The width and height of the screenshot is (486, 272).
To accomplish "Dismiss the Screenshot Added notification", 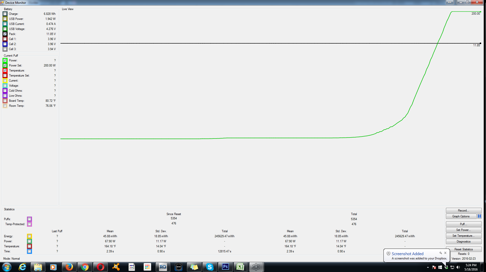I will point(445,253).
